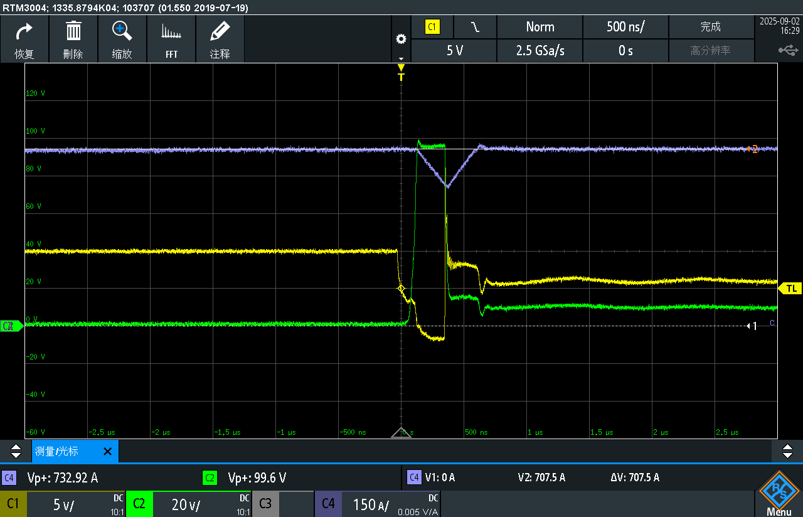Open the settings gear menu

tap(401, 40)
